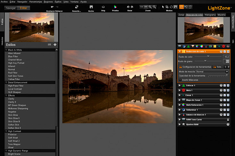
Task: Click the styles list view icon
Action: [x=49, y=44]
